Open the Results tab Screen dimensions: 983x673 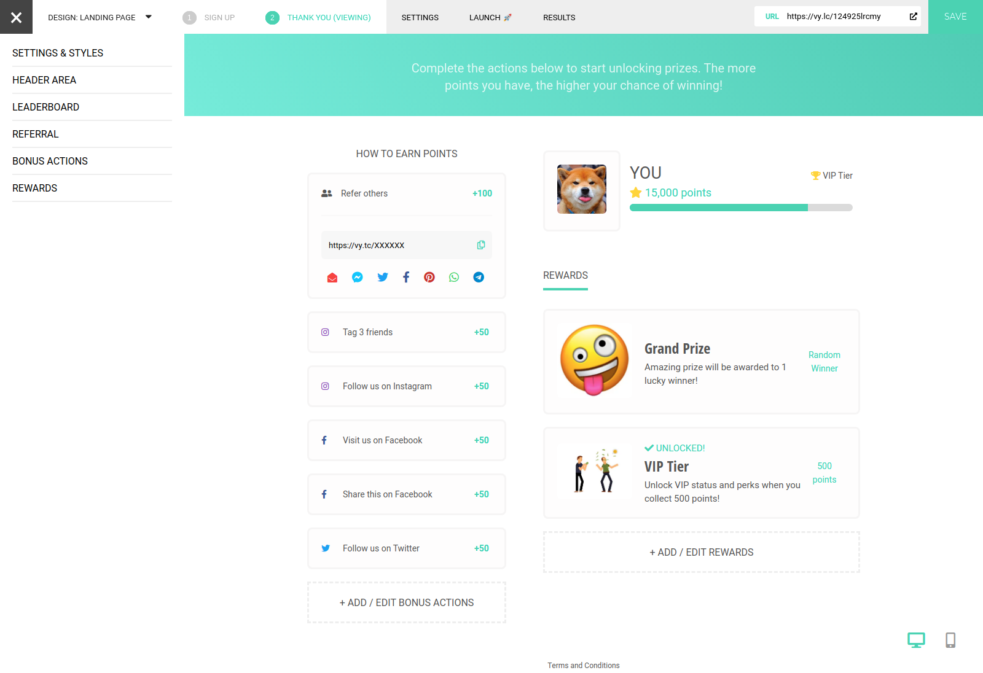[559, 18]
